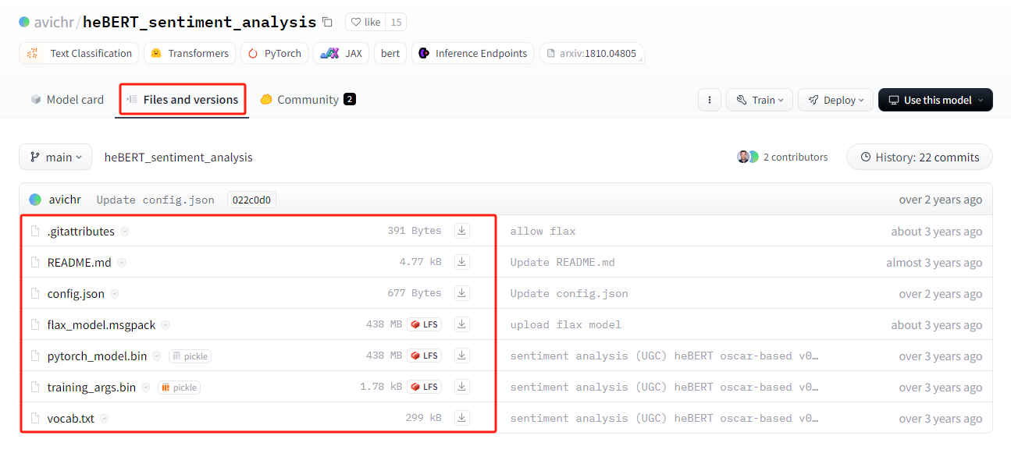
Task: Switch to the Files and versions tab
Action: (x=183, y=100)
